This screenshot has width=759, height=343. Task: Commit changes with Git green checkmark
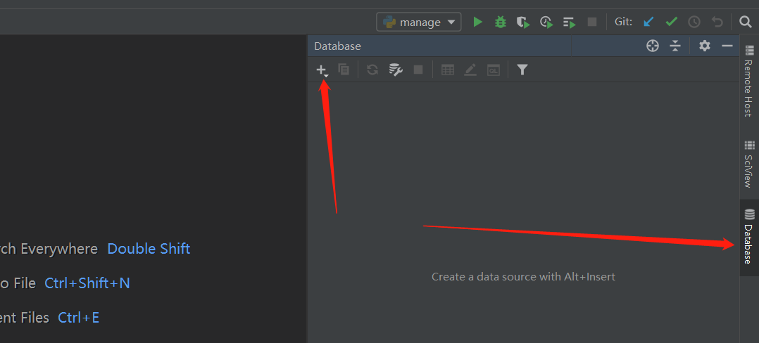[x=672, y=22]
